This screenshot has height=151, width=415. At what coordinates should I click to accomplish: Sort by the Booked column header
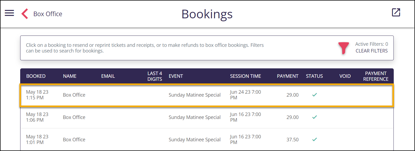coord(36,76)
